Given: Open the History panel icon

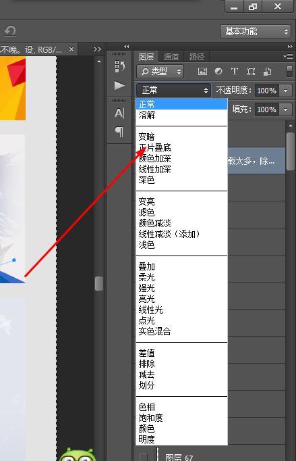Looking at the screenshot, I should pyautogui.click(x=120, y=67).
